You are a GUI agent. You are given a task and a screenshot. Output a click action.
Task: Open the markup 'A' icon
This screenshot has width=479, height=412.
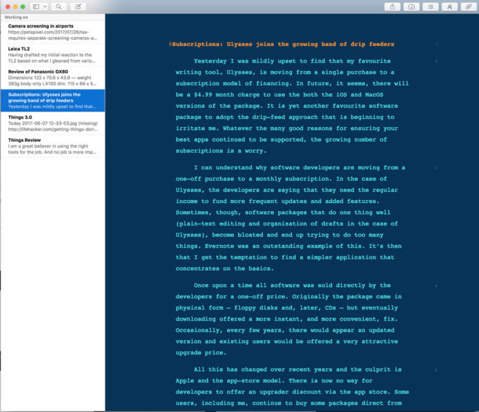[449, 6]
